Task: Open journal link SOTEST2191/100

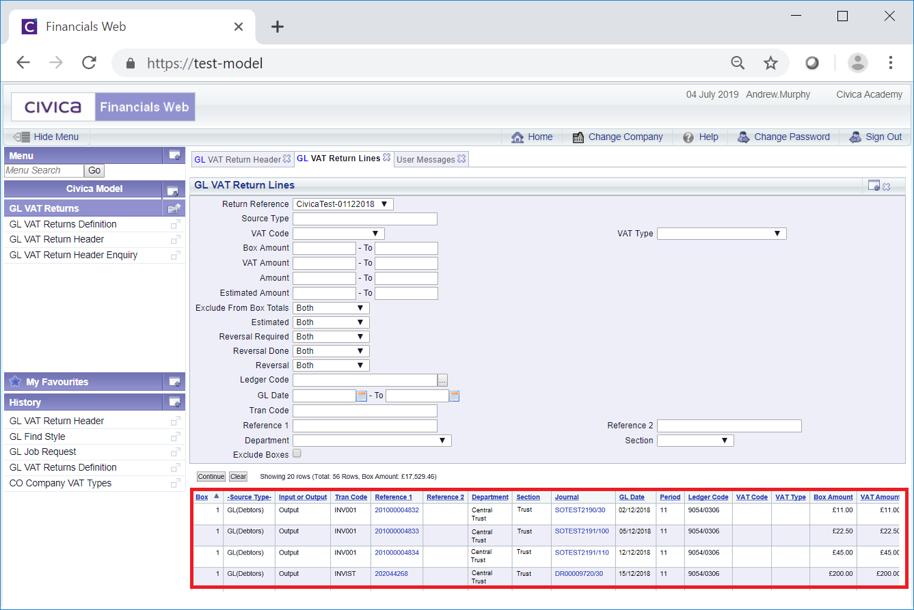Action: point(582,531)
